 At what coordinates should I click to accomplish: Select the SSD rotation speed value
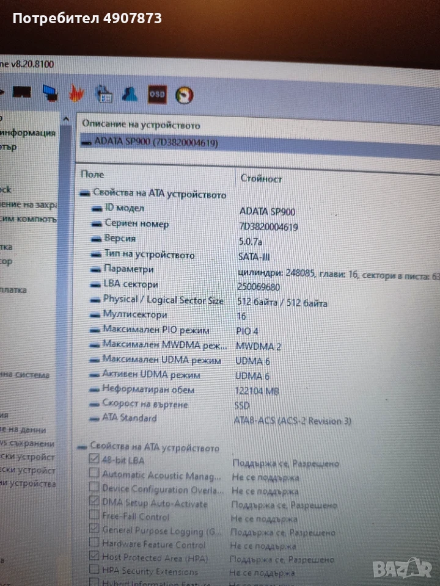pos(242,405)
